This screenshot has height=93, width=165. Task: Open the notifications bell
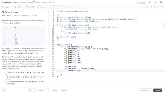[x=150, y=2]
